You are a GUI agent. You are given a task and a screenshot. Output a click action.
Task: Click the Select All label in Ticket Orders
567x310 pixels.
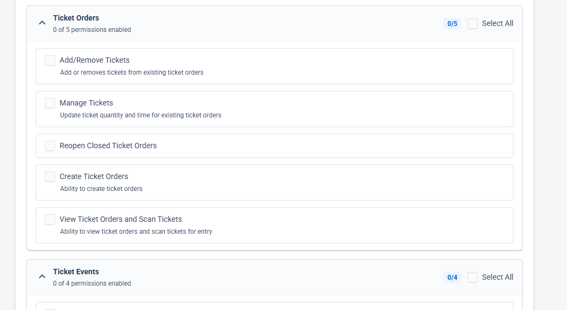point(497,23)
